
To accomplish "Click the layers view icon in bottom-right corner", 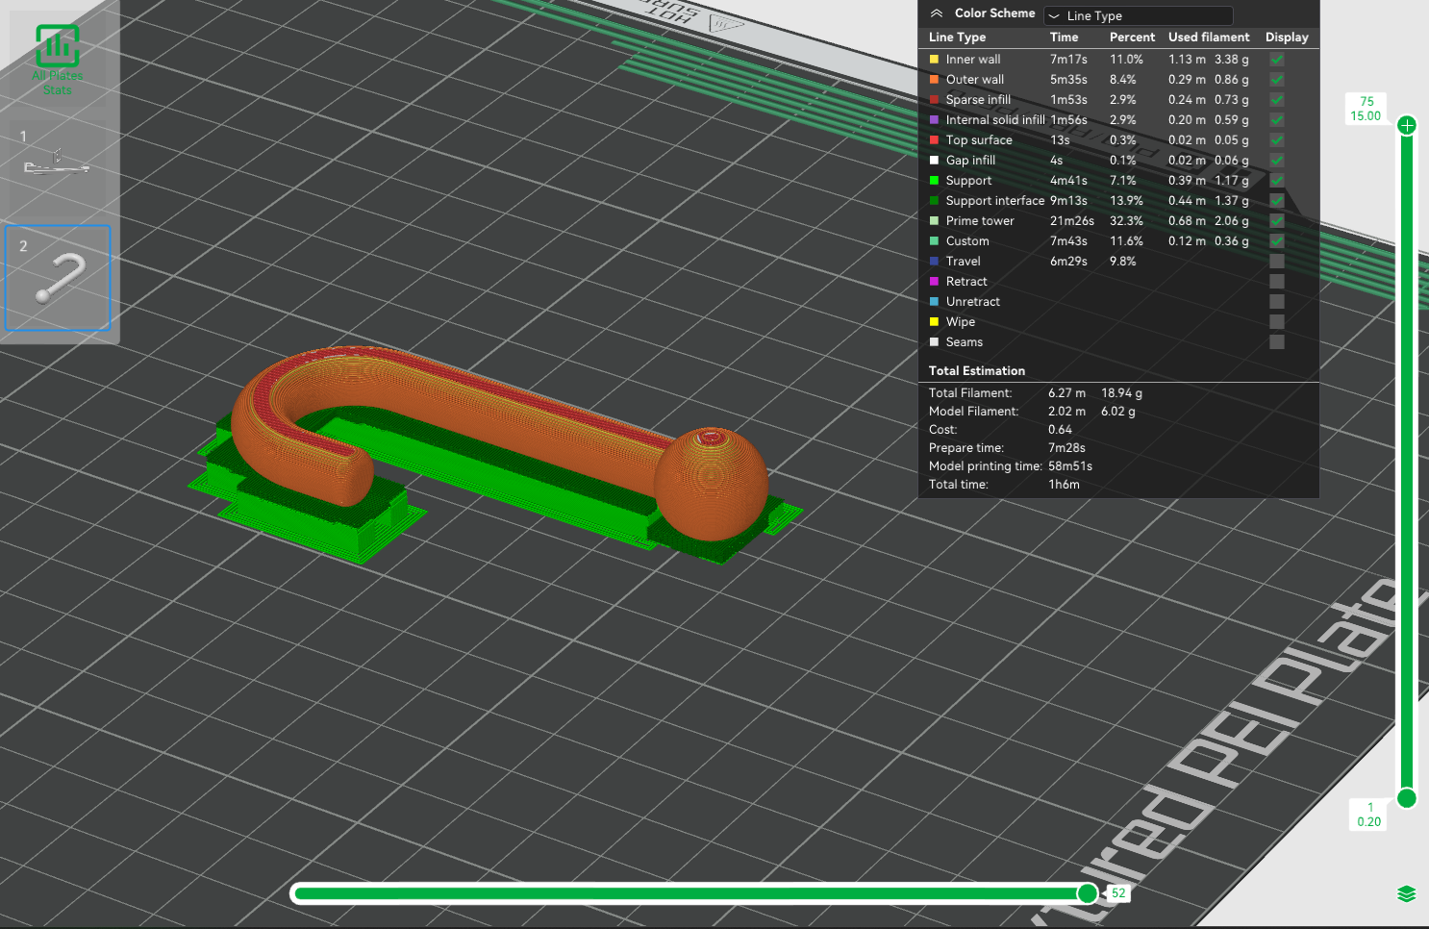I will (1405, 893).
